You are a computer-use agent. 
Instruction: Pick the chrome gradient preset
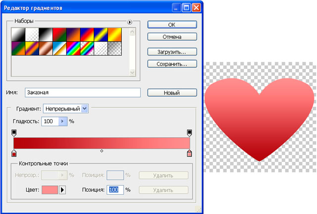tap(59, 49)
